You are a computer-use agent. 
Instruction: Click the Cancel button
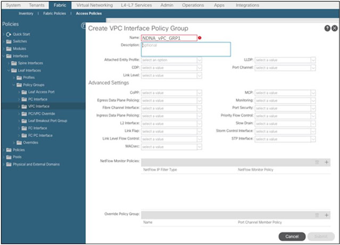click(292, 236)
